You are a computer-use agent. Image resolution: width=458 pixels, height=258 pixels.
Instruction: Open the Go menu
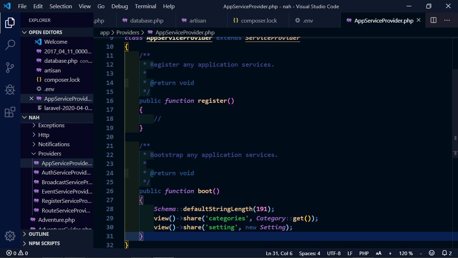click(101, 6)
